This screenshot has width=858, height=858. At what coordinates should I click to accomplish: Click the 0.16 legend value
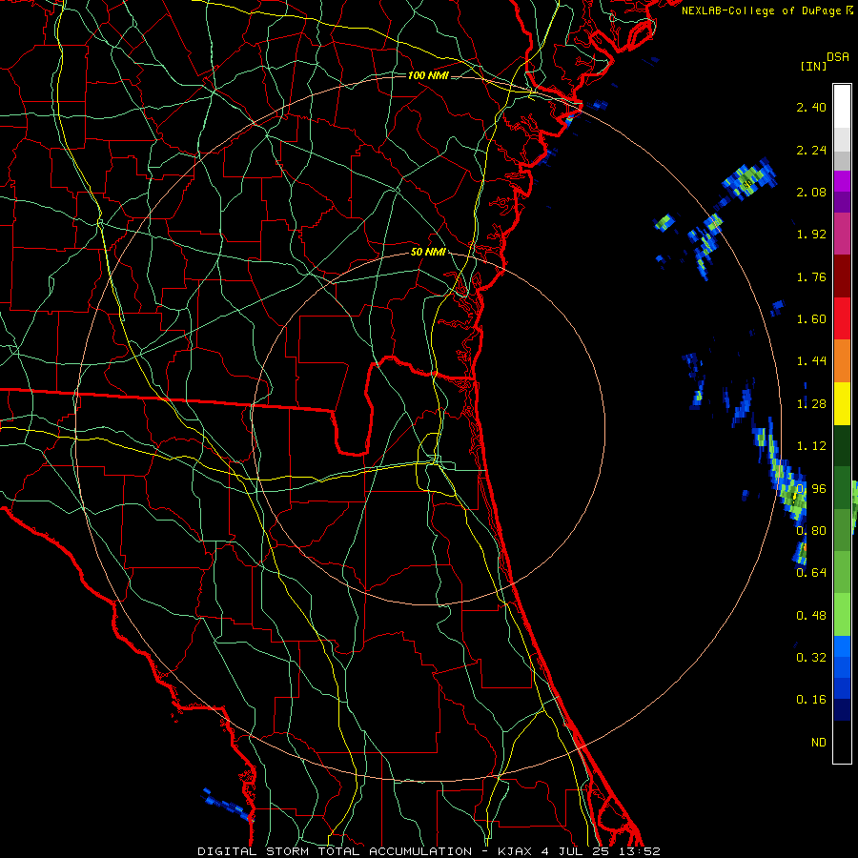coord(811,700)
